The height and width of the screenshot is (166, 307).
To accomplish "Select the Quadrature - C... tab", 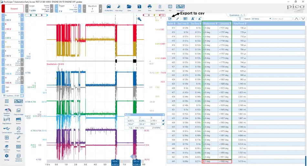I will point(236,15).
